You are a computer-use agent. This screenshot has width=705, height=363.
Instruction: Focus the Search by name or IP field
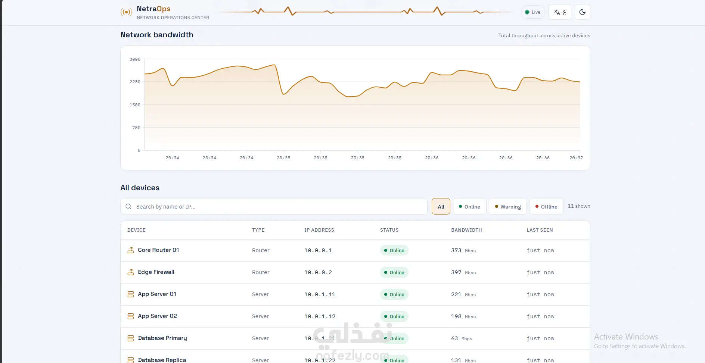click(274, 206)
